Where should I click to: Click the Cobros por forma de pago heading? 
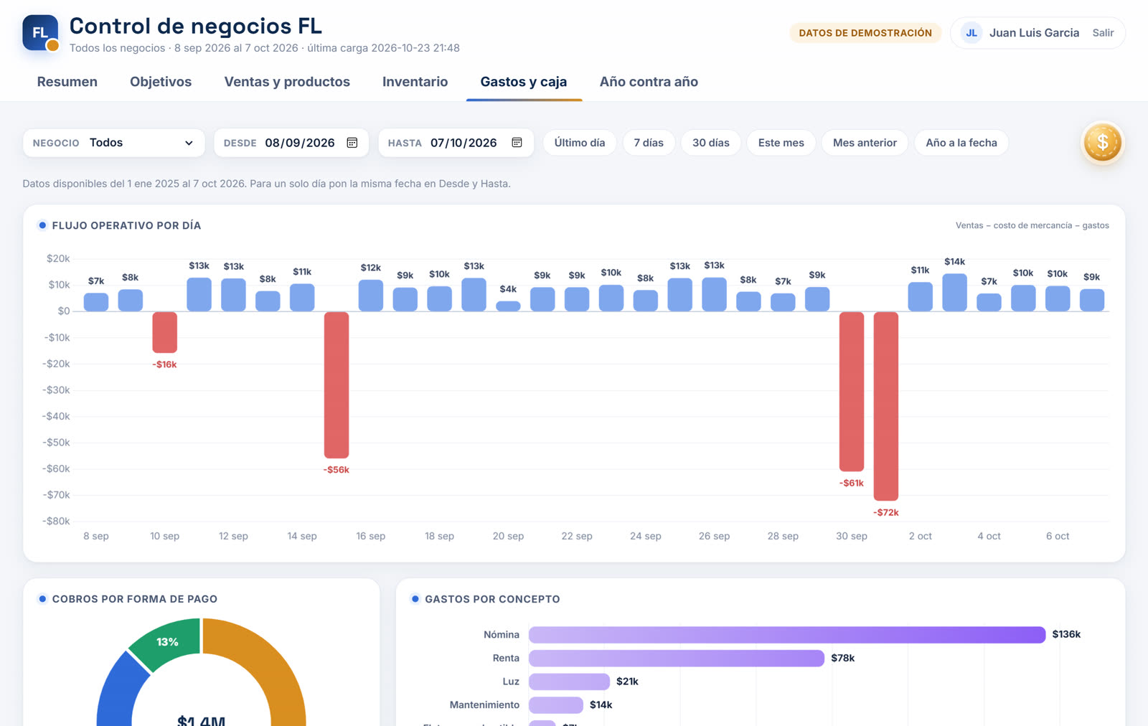click(135, 599)
